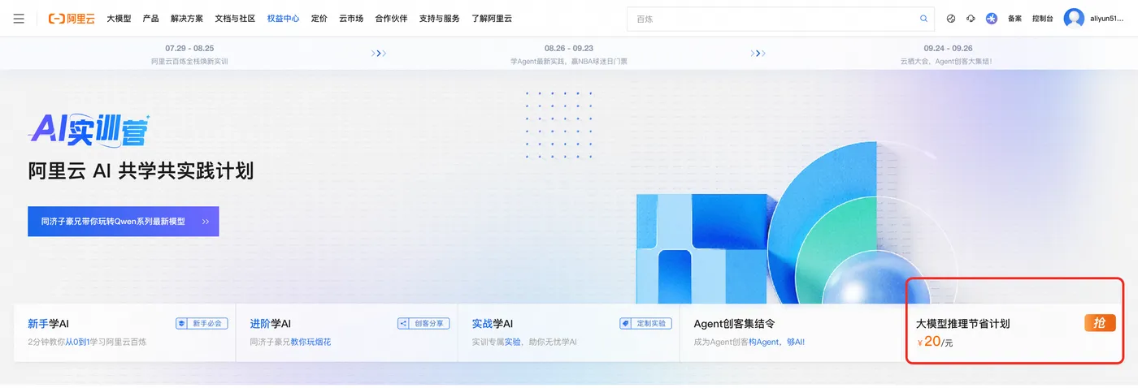
Task: Open the 支持与服务 menu
Action: 440,18
